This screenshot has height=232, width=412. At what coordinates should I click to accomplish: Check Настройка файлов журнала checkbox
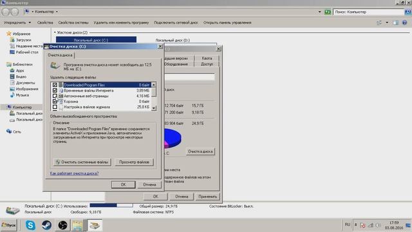(x=55, y=107)
